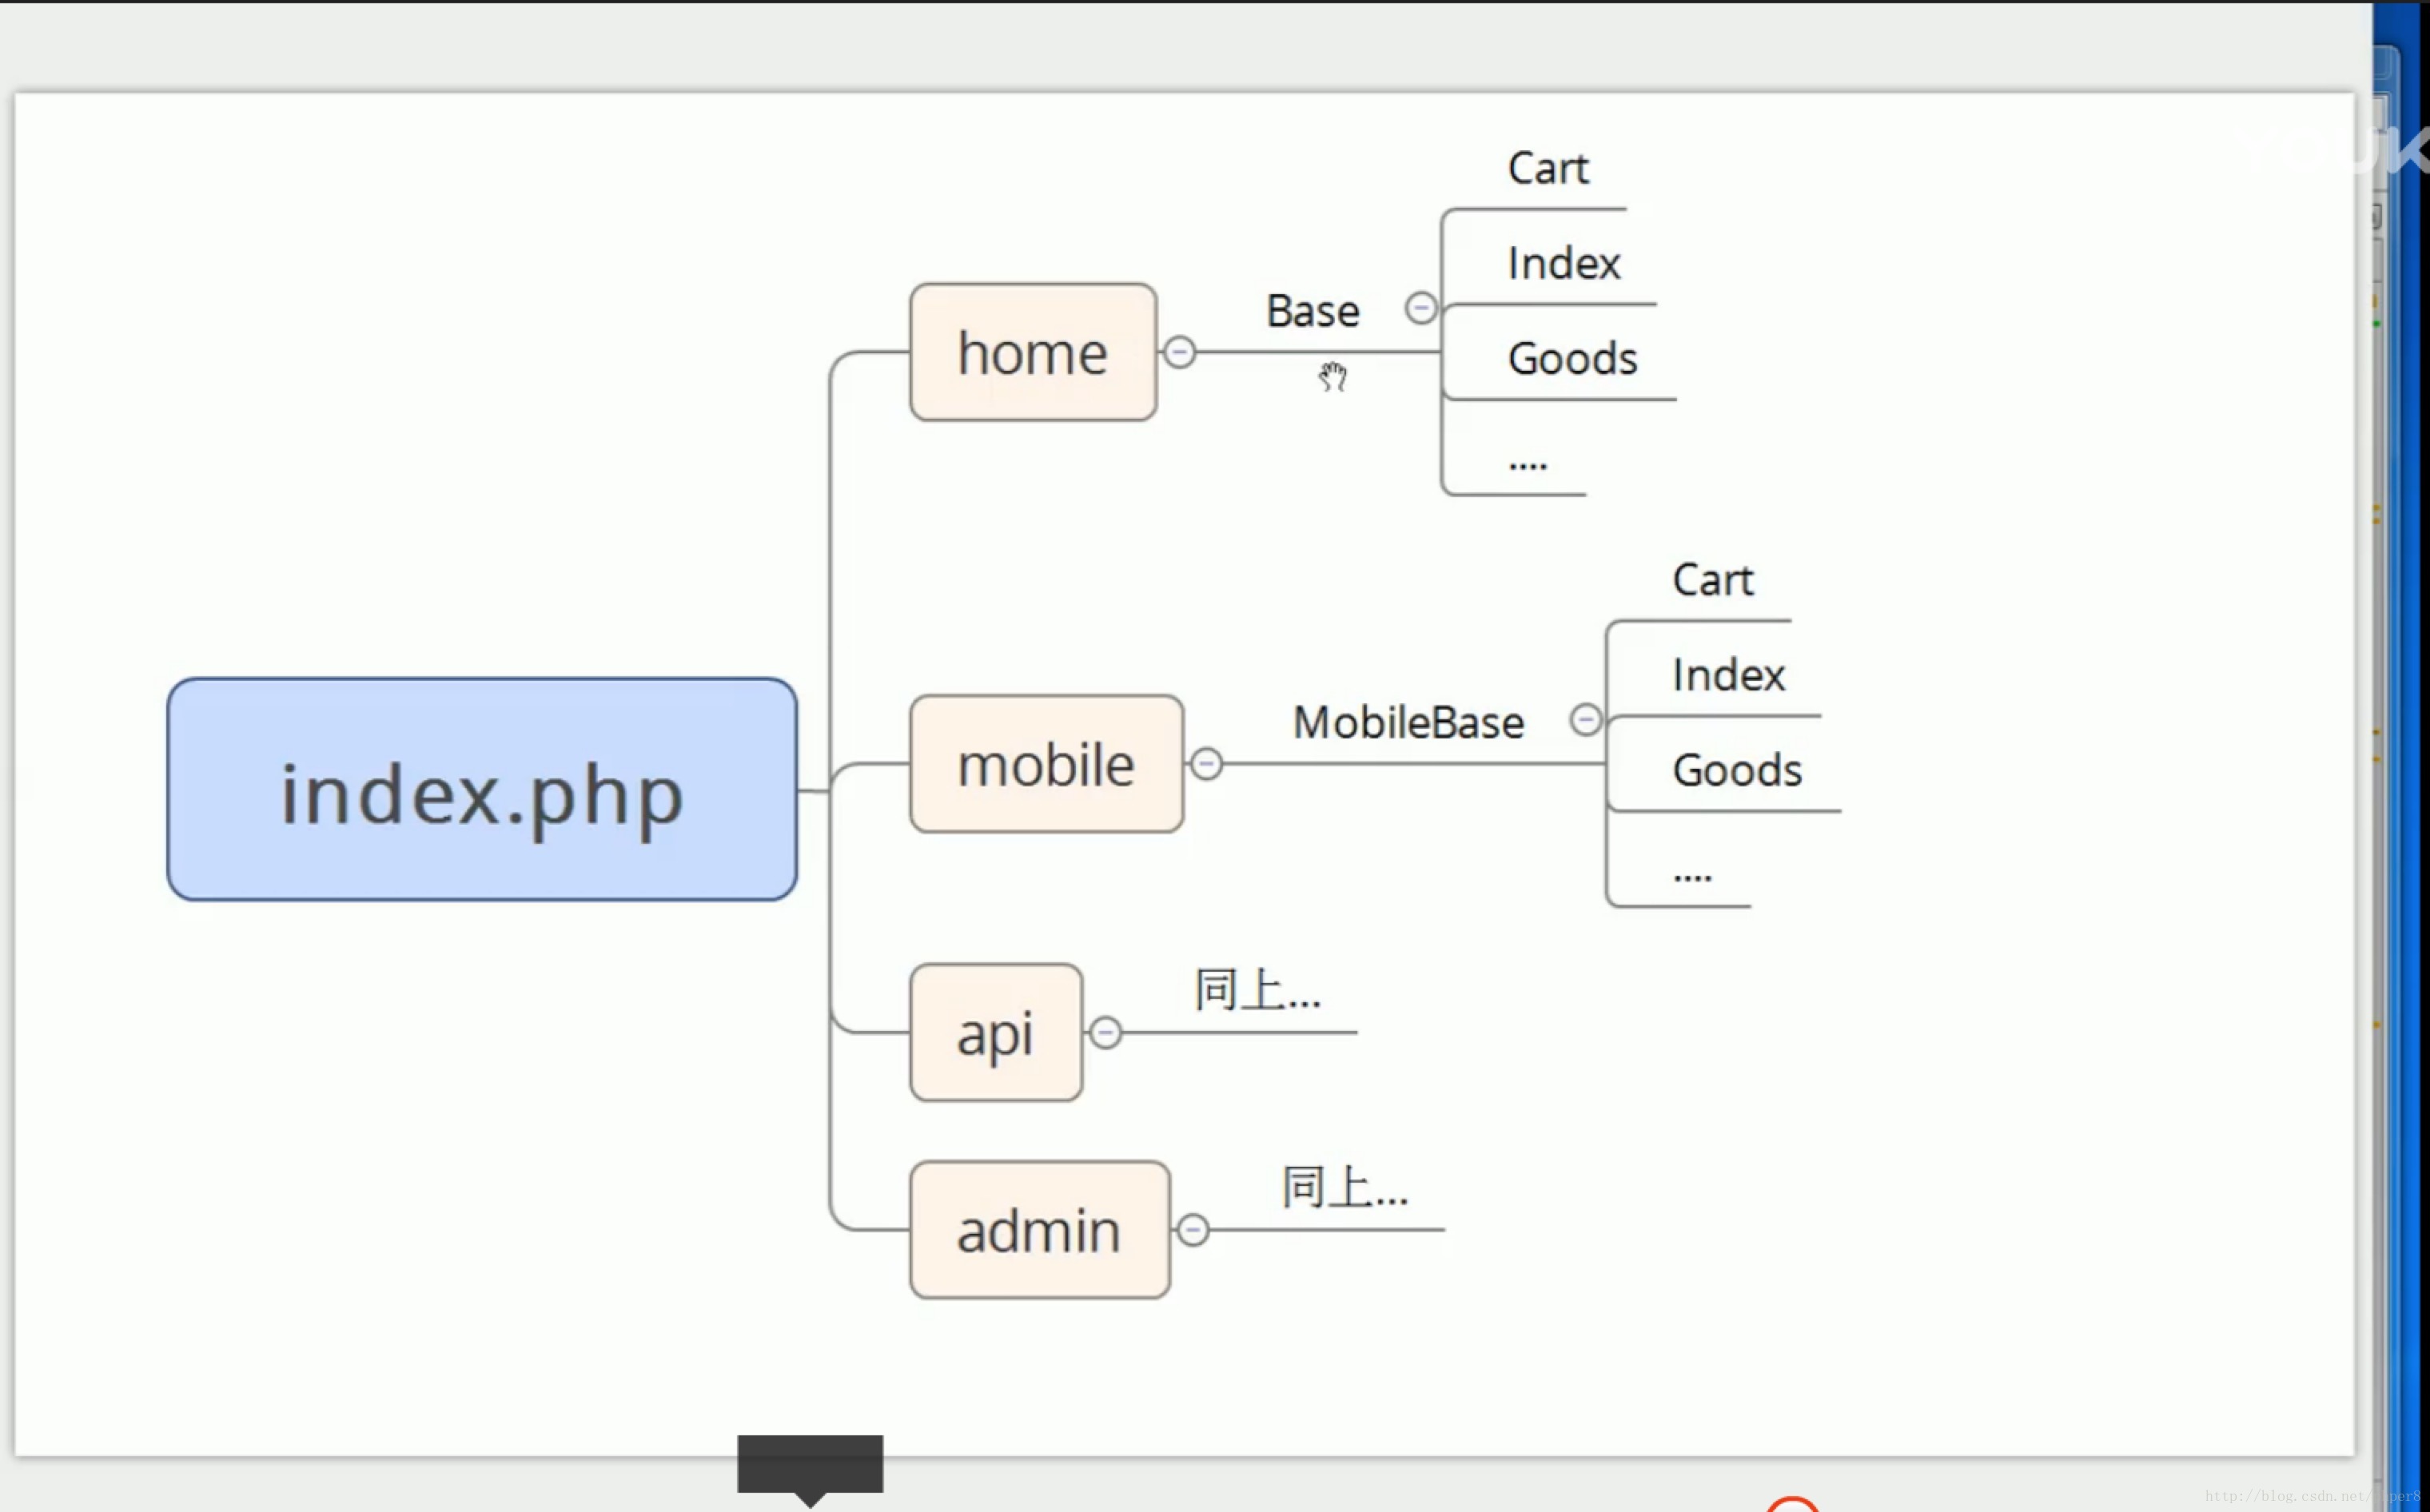This screenshot has width=2430, height=1512.
Task: Collapse the Base node children
Action: [1421, 308]
